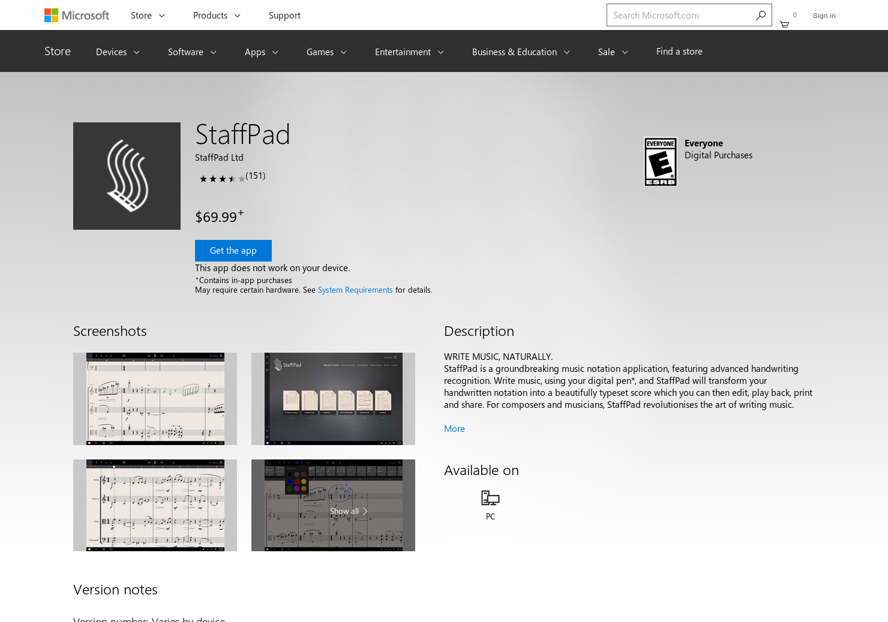Select Business & Education in the navigation
This screenshot has height=622, width=888.
(520, 52)
